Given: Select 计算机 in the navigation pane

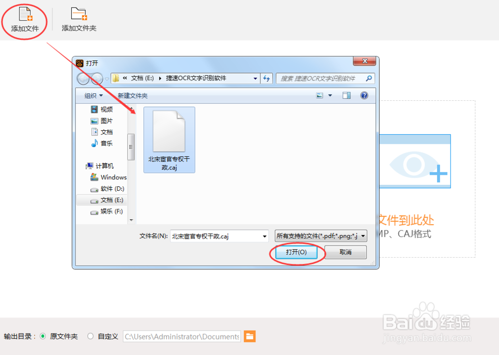Looking at the screenshot, I should (x=100, y=166).
